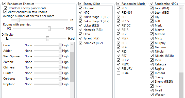Uncheck Licker (RE2) skin
This screenshot has height=98, width=185.
click(80, 26)
